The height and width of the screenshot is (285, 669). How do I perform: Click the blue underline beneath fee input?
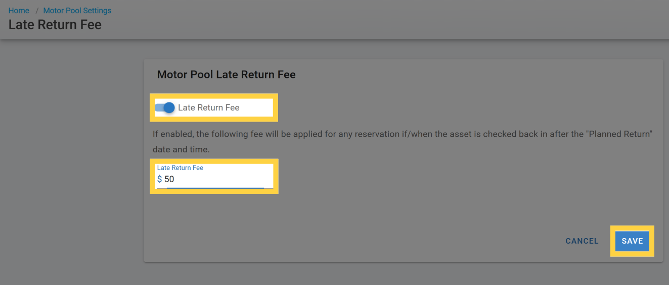[x=215, y=188]
